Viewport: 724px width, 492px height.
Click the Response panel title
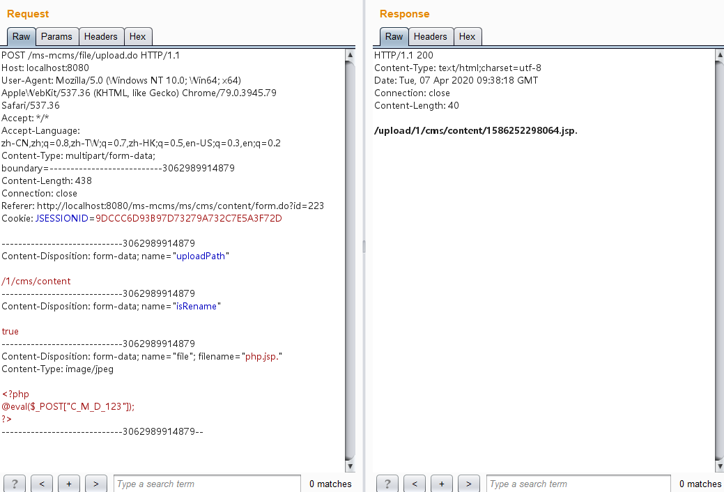pos(404,14)
